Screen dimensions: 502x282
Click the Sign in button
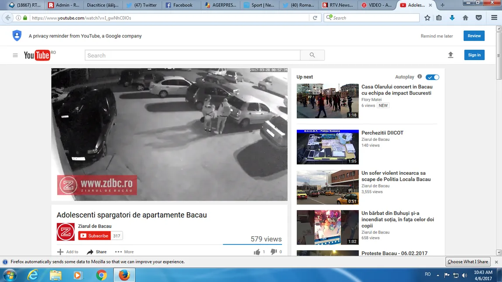(x=474, y=55)
